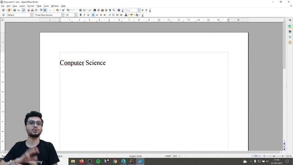Image resolution: width=293 pixels, height=165 pixels.
Task: Expand the Find toolbar dropdown
Action: pyautogui.click(x=139, y=10)
